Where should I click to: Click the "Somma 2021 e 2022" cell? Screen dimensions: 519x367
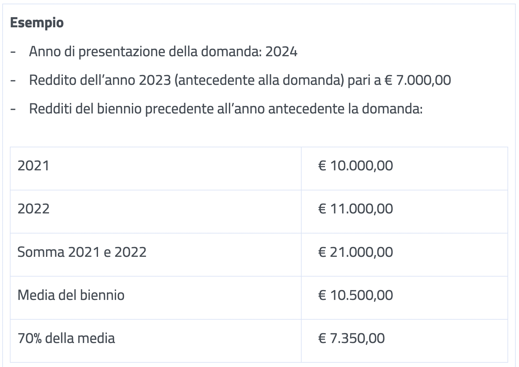tap(82, 252)
